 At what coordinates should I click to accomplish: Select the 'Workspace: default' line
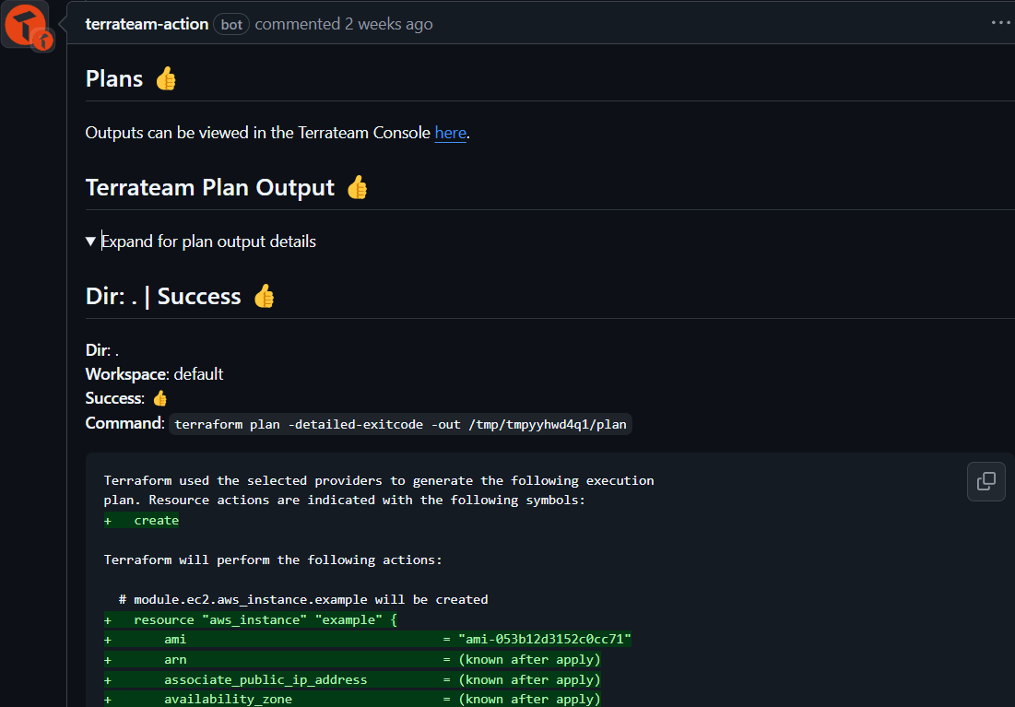(154, 374)
